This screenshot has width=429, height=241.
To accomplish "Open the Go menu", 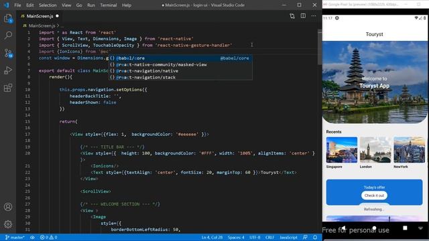I will click(x=79, y=5).
